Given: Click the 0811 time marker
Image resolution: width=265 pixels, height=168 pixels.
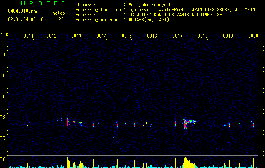Looking at the screenshot, I should (x=28, y=36).
